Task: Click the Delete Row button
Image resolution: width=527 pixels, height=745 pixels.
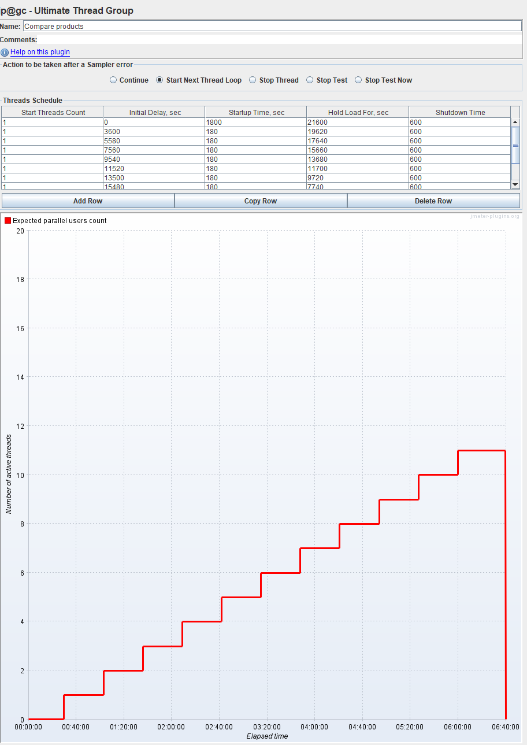Action: tap(433, 201)
